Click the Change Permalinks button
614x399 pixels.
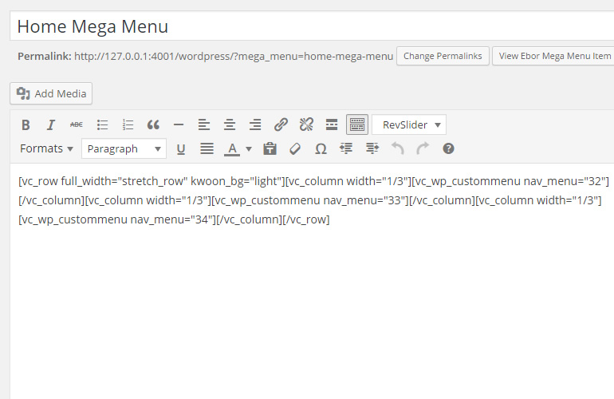coord(443,56)
